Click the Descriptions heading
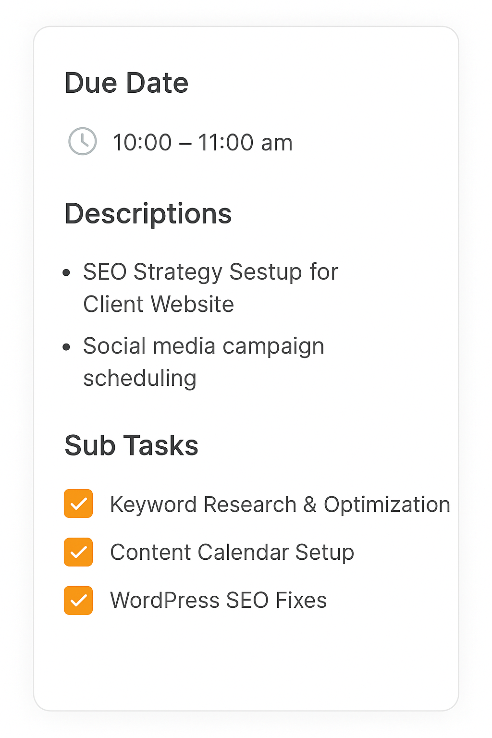 [x=148, y=214]
